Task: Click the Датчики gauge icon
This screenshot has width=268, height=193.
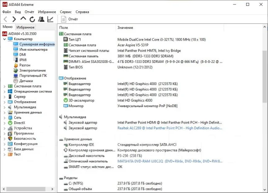Action: coord(16,81)
